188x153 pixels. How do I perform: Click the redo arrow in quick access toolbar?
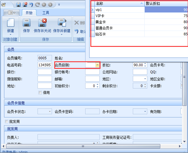[x=38, y=5]
